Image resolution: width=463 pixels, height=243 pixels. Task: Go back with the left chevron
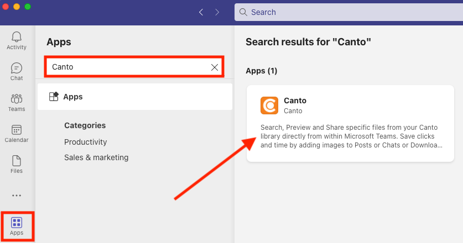click(201, 12)
